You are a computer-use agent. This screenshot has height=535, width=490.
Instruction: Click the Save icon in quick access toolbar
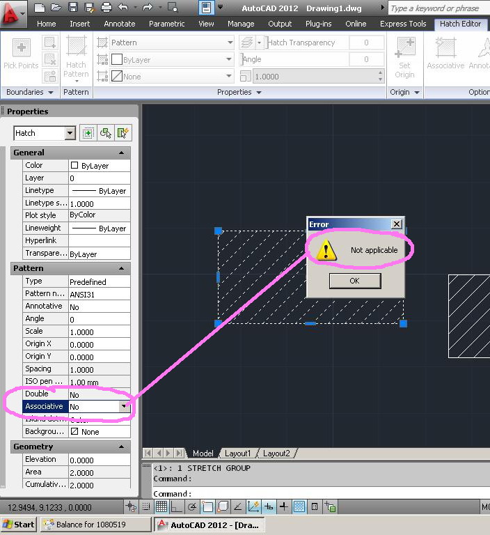[x=72, y=7]
